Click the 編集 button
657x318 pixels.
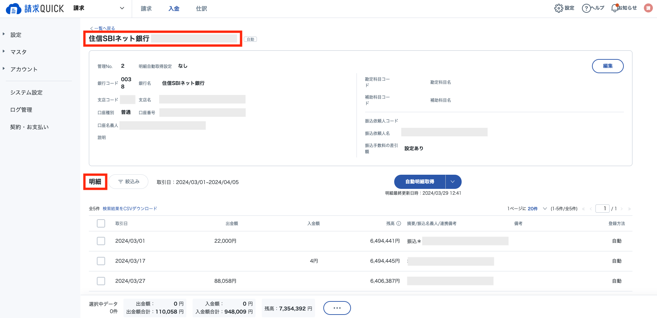coord(608,66)
